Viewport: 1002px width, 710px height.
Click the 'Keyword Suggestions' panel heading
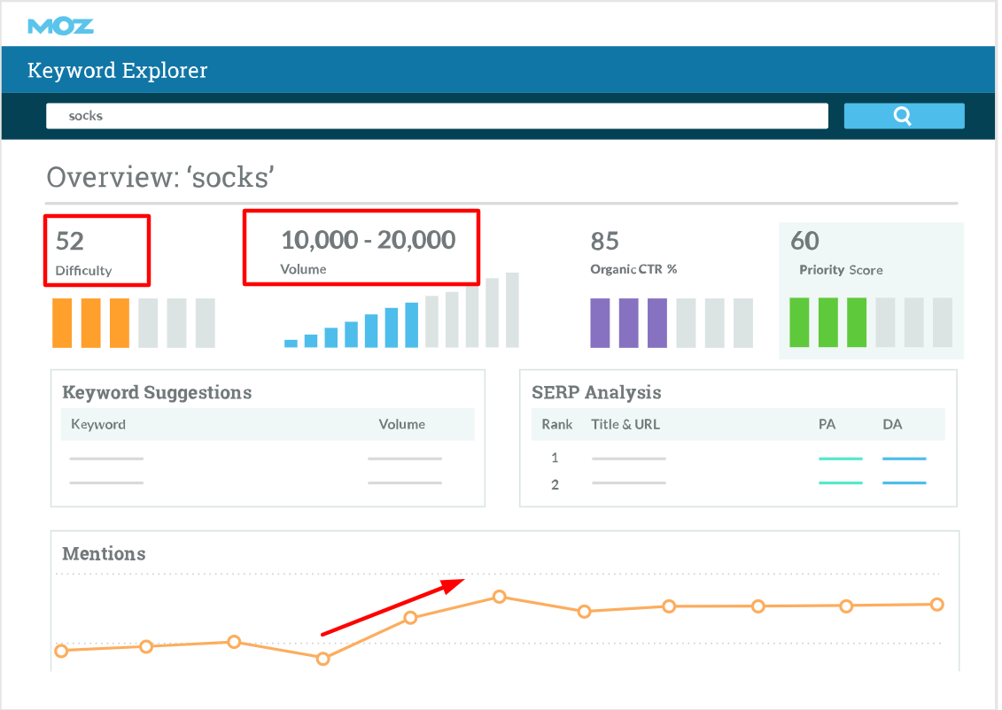click(x=157, y=393)
